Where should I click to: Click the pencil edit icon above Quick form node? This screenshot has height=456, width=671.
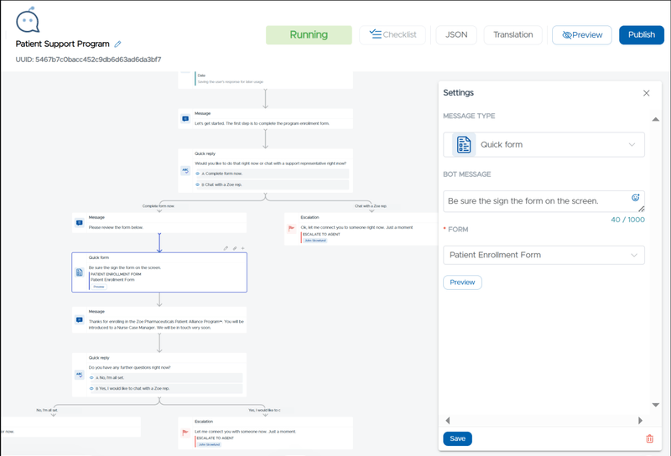tap(226, 248)
